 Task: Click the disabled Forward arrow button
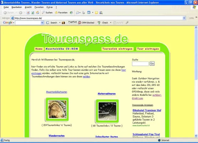21,13
